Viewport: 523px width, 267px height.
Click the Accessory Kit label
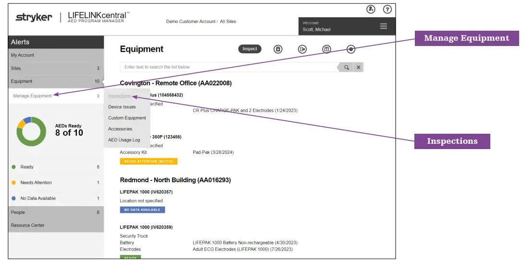pyautogui.click(x=133, y=152)
